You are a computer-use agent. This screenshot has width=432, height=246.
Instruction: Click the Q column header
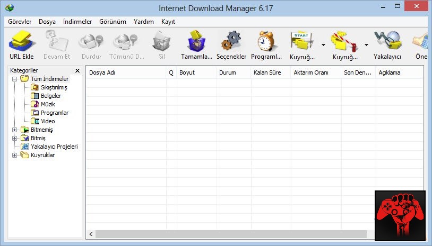(171, 73)
